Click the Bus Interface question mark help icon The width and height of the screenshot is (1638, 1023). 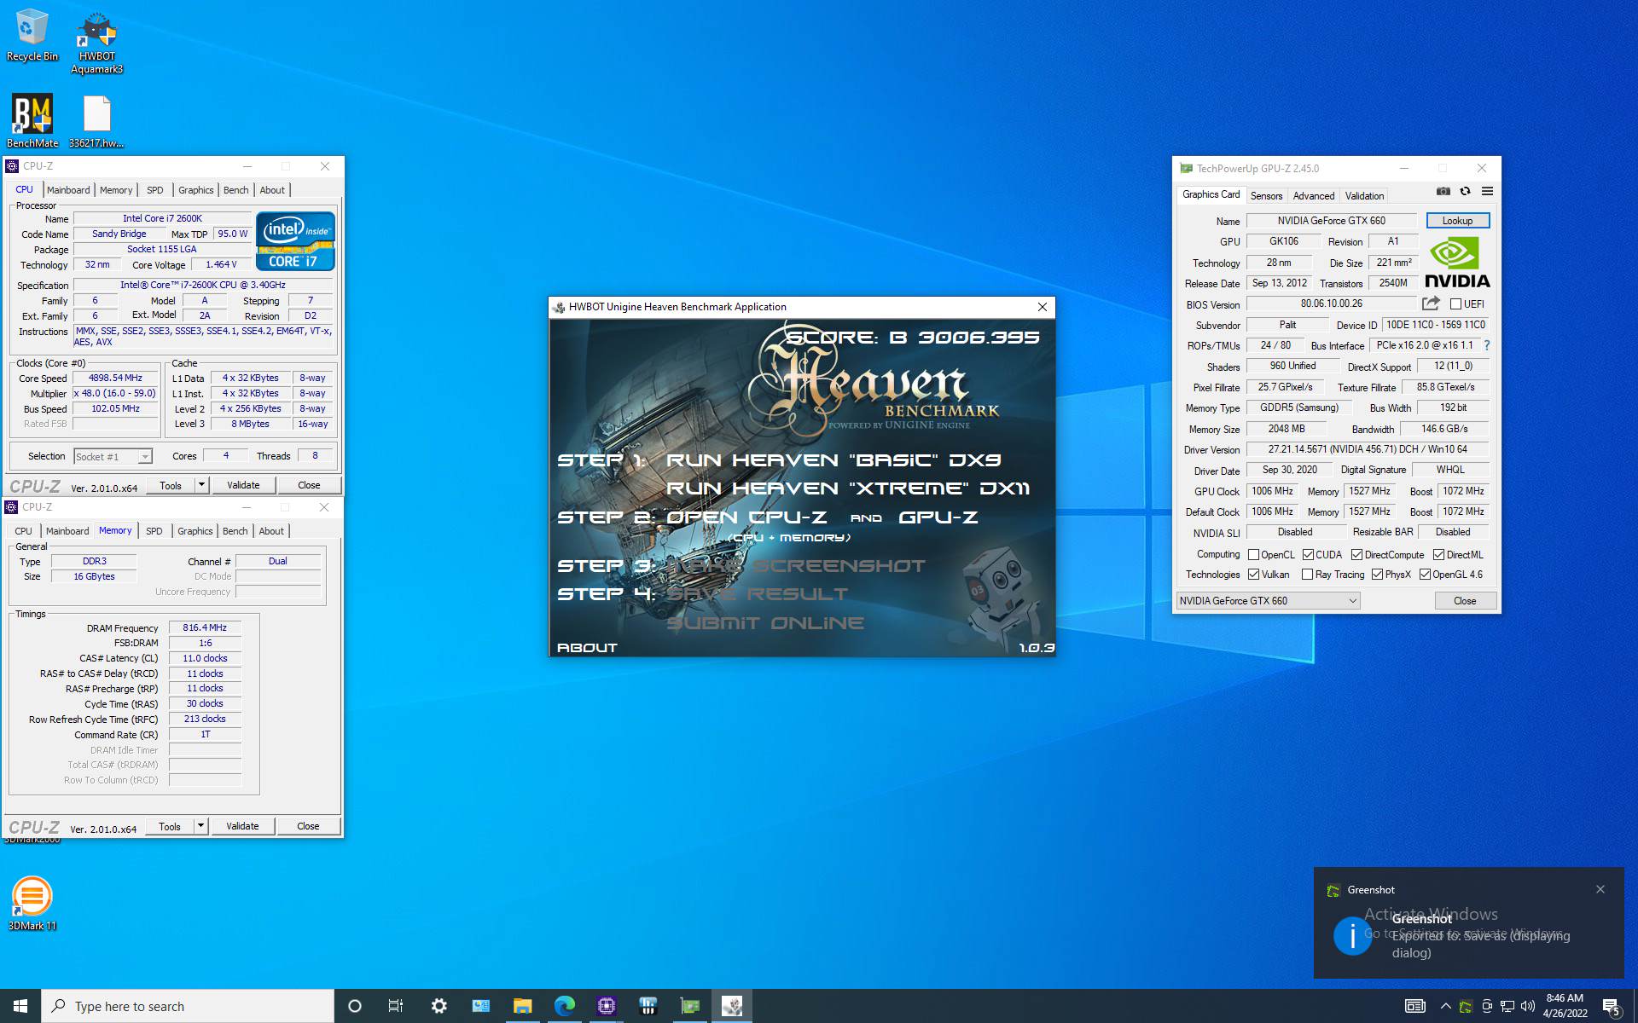pos(1487,345)
